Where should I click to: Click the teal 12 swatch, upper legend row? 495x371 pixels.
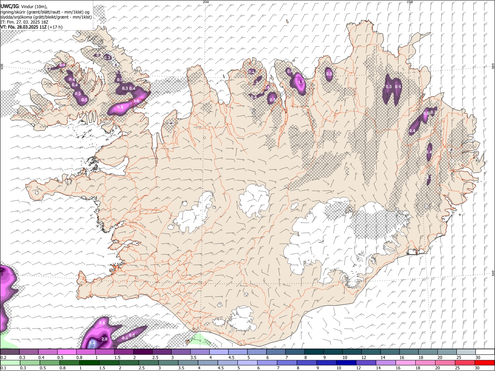371,352
